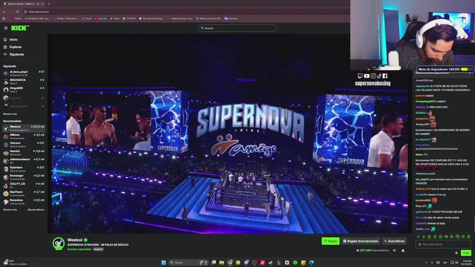Click the green Seguir button
This screenshot has width=475, height=267.
coord(331,241)
